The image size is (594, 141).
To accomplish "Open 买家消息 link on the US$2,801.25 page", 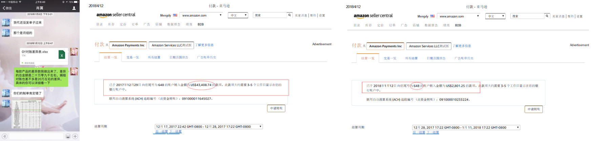I will point(558,16).
